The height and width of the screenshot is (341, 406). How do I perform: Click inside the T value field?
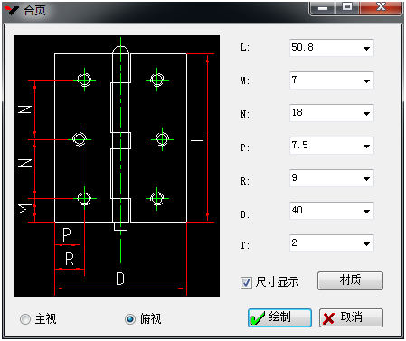point(326,243)
